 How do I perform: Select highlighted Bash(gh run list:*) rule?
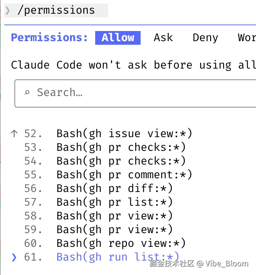tap(118, 257)
